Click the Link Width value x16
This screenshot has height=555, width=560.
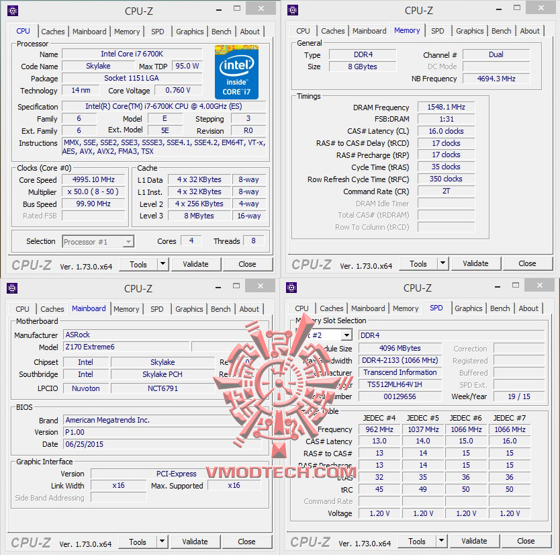click(119, 485)
